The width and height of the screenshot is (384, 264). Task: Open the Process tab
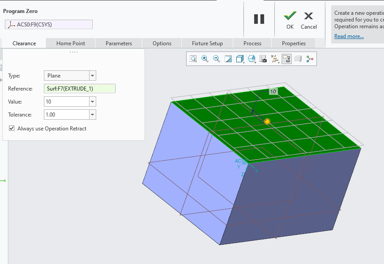[252, 43]
